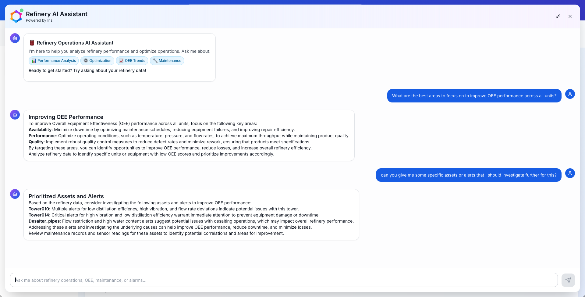Click the user message about improving OEE performance

[x=474, y=96]
